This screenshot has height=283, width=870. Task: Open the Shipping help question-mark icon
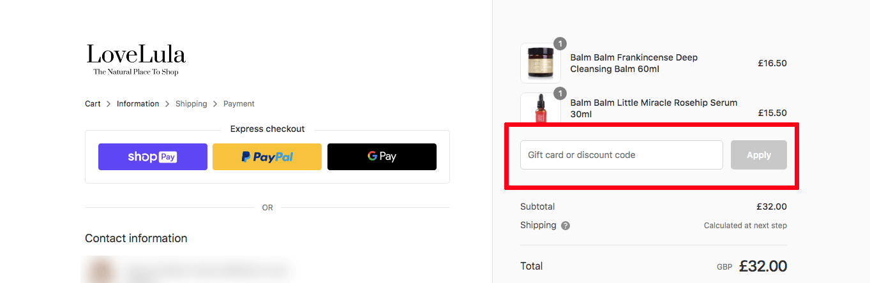click(x=566, y=226)
